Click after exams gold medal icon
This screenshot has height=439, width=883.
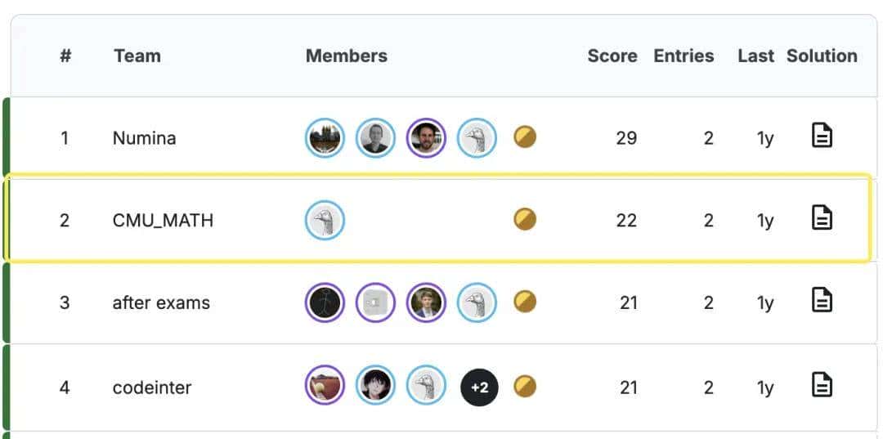pyautogui.click(x=525, y=302)
